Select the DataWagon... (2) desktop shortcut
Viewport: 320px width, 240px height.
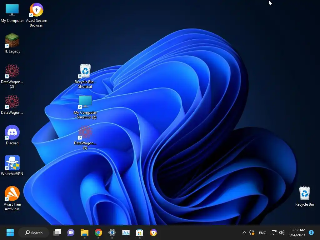coord(12,76)
